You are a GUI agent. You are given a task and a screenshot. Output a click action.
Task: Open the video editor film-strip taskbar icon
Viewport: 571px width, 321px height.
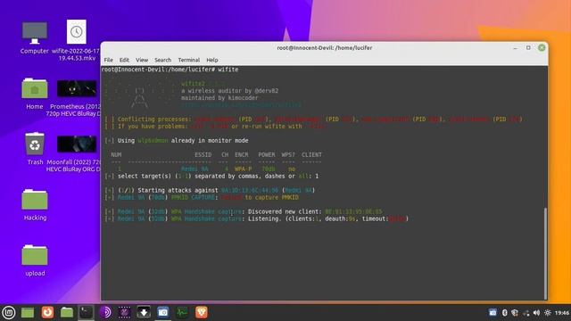click(x=125, y=312)
